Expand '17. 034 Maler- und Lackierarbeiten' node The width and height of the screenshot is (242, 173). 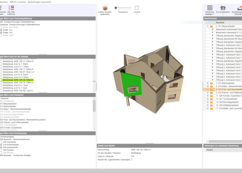208,109
